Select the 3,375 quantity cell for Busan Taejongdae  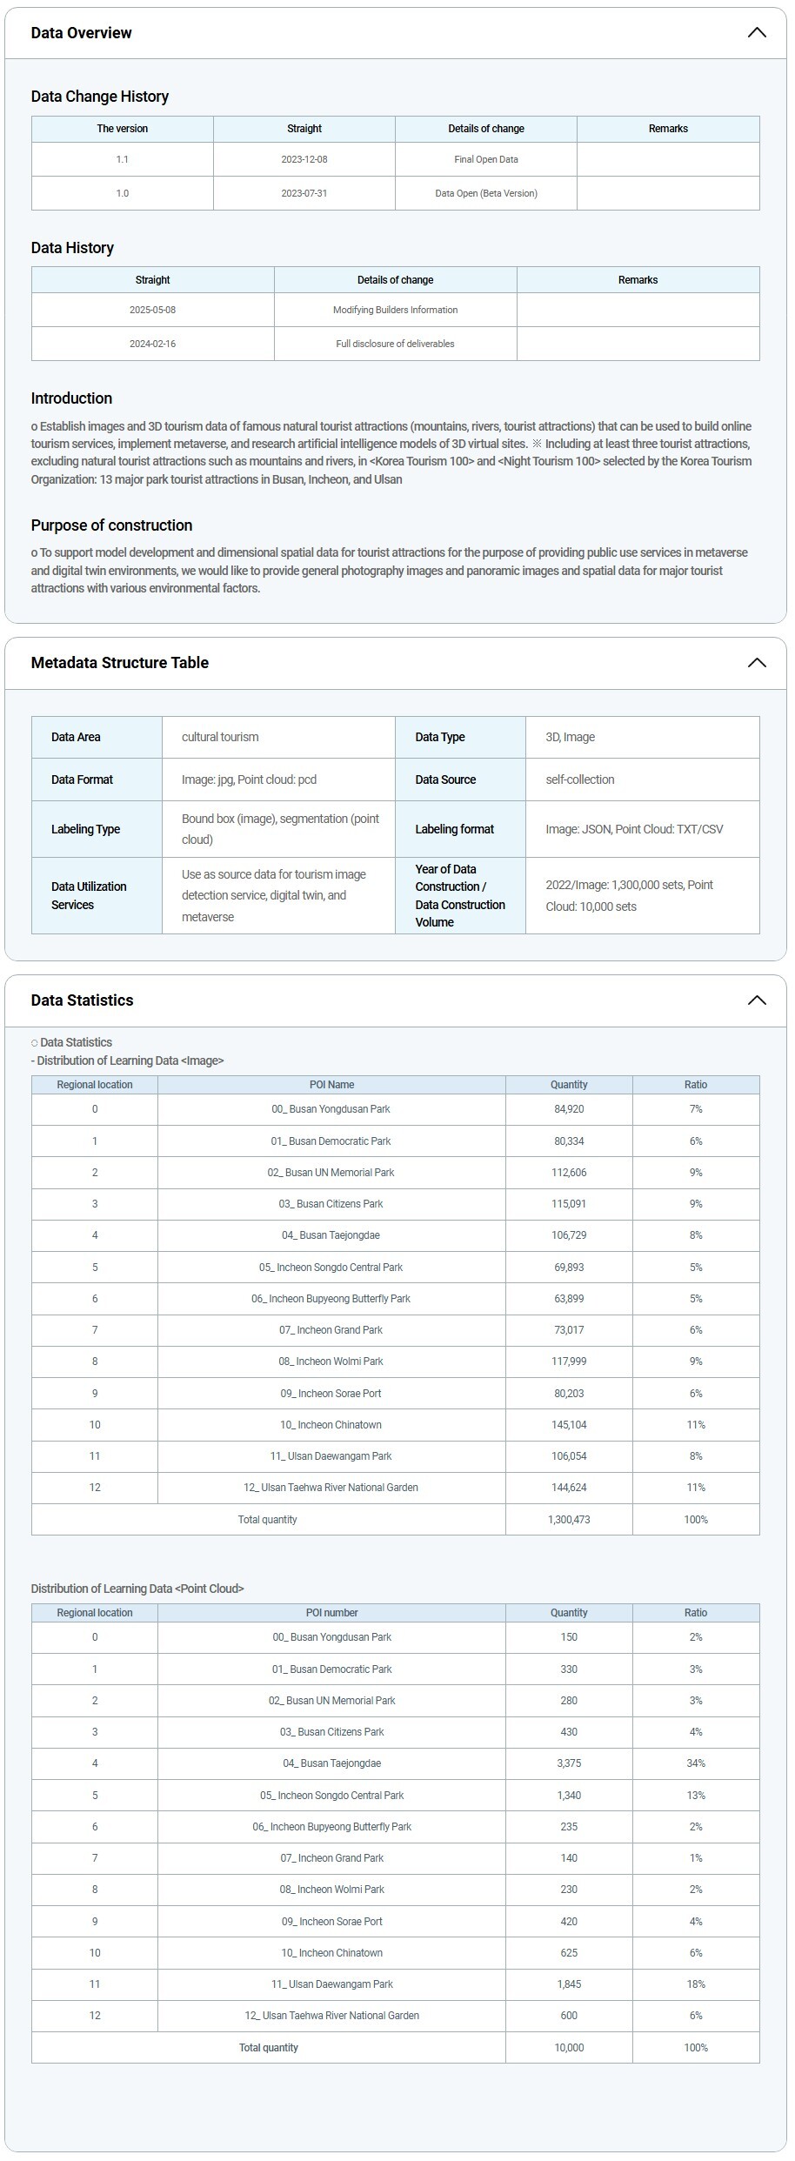pos(569,1763)
